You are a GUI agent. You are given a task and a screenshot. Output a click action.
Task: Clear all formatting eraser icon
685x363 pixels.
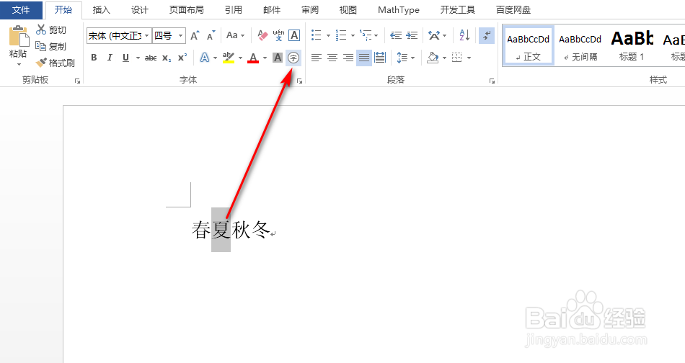pos(262,35)
